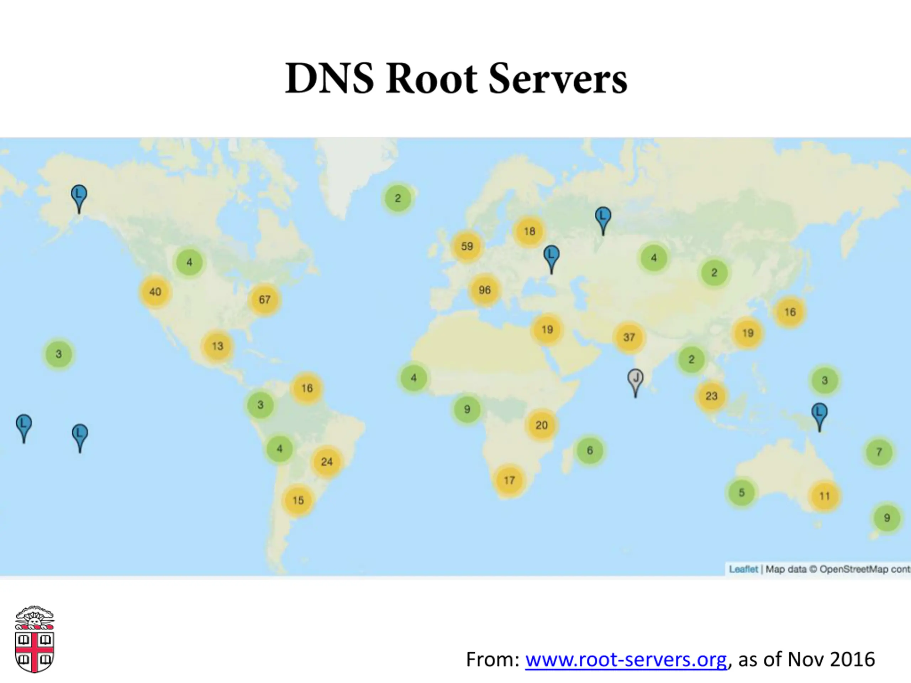Screen dimensions: 911x683
Task: Expand the 96 server cluster in Europe
Action: click(485, 290)
